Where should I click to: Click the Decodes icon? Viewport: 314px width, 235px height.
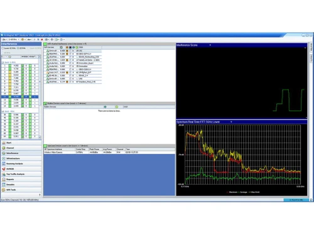4,184
